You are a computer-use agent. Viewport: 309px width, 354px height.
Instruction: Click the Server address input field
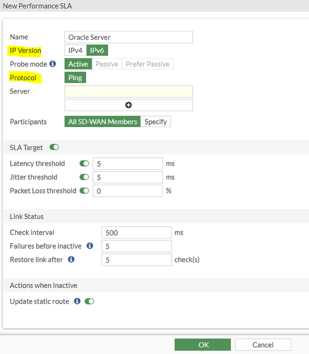click(128, 91)
